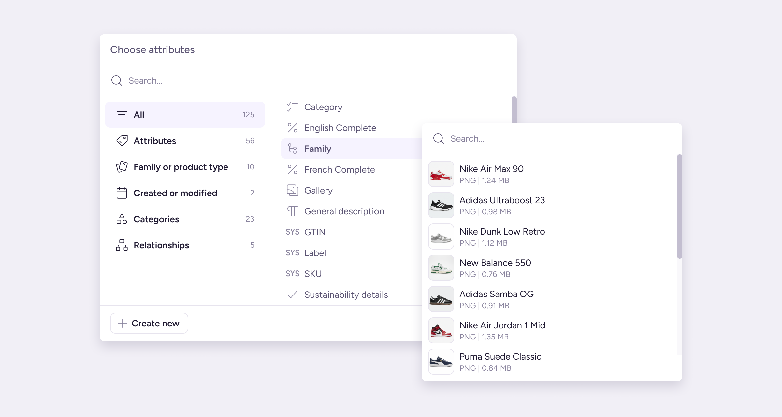Pick the Adidas Samba OG title
782x417 pixels.
(497, 294)
